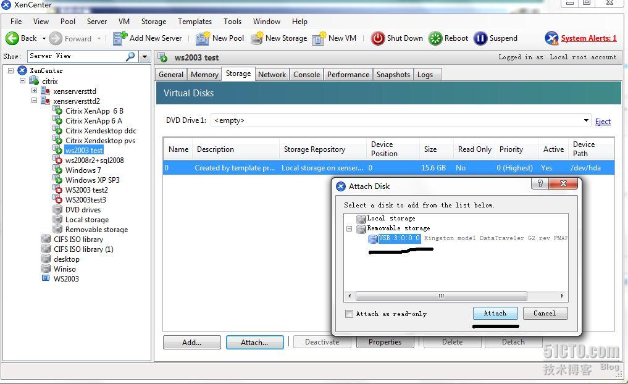Click the Forward arrow icon
This screenshot has height=384, width=628.
pyautogui.click(x=56, y=38)
